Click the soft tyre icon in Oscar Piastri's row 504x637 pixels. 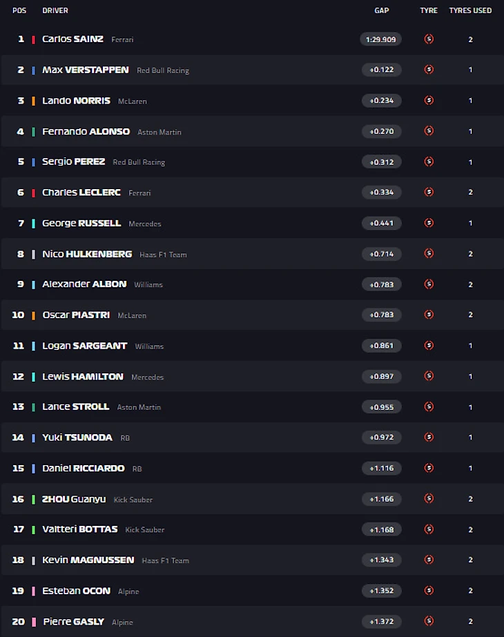[x=429, y=315]
